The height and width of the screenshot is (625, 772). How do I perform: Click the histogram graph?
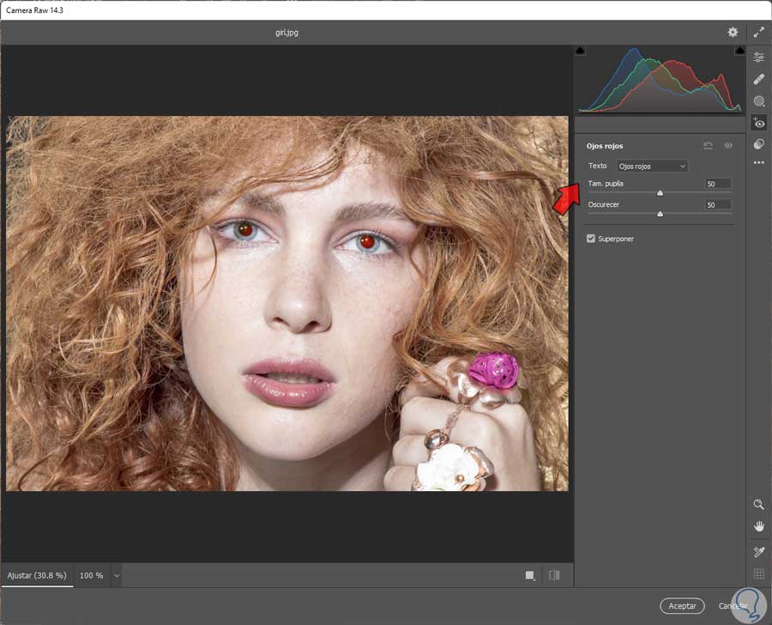(660, 79)
